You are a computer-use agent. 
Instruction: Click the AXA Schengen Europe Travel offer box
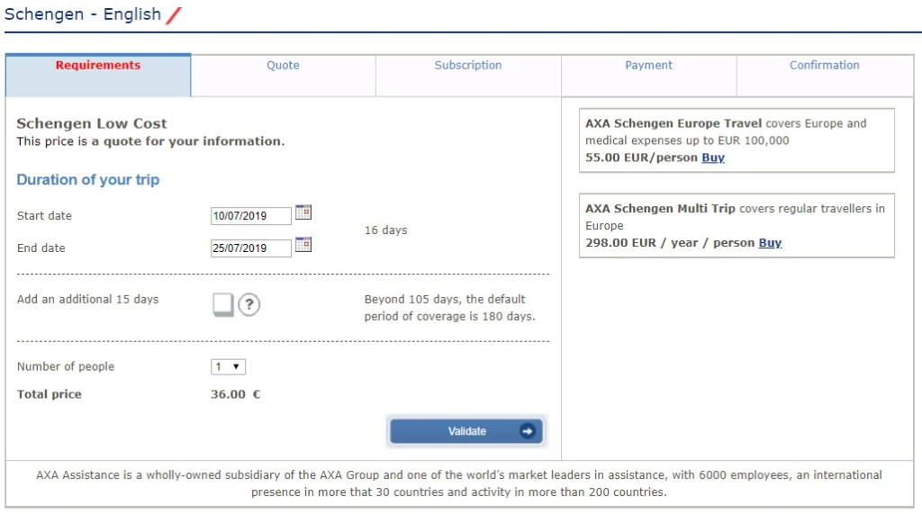click(737, 140)
